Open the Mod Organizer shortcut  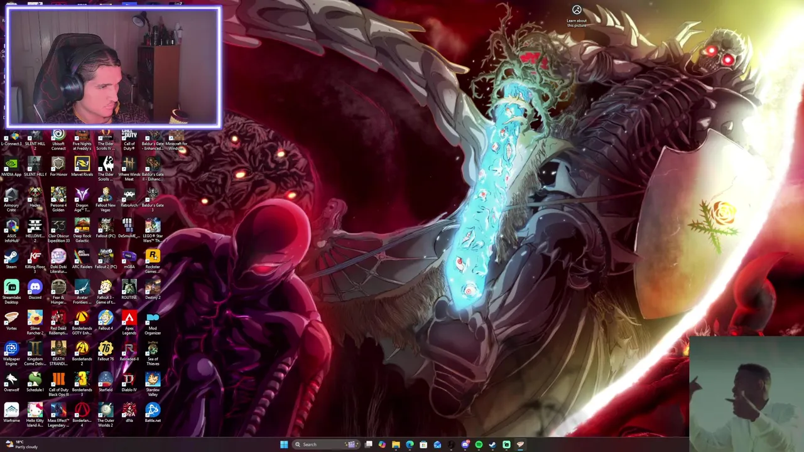(x=153, y=324)
